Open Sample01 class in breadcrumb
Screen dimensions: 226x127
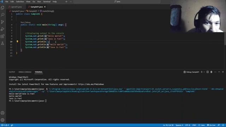(32, 11)
